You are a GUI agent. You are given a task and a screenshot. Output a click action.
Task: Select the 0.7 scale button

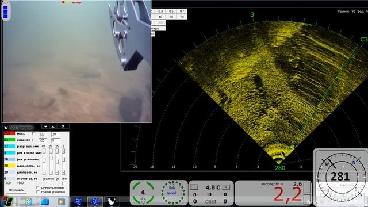[x=182, y=11]
